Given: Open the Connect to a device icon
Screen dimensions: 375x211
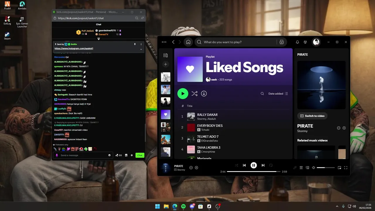Looking at the screenshot, I should pos(307,168).
